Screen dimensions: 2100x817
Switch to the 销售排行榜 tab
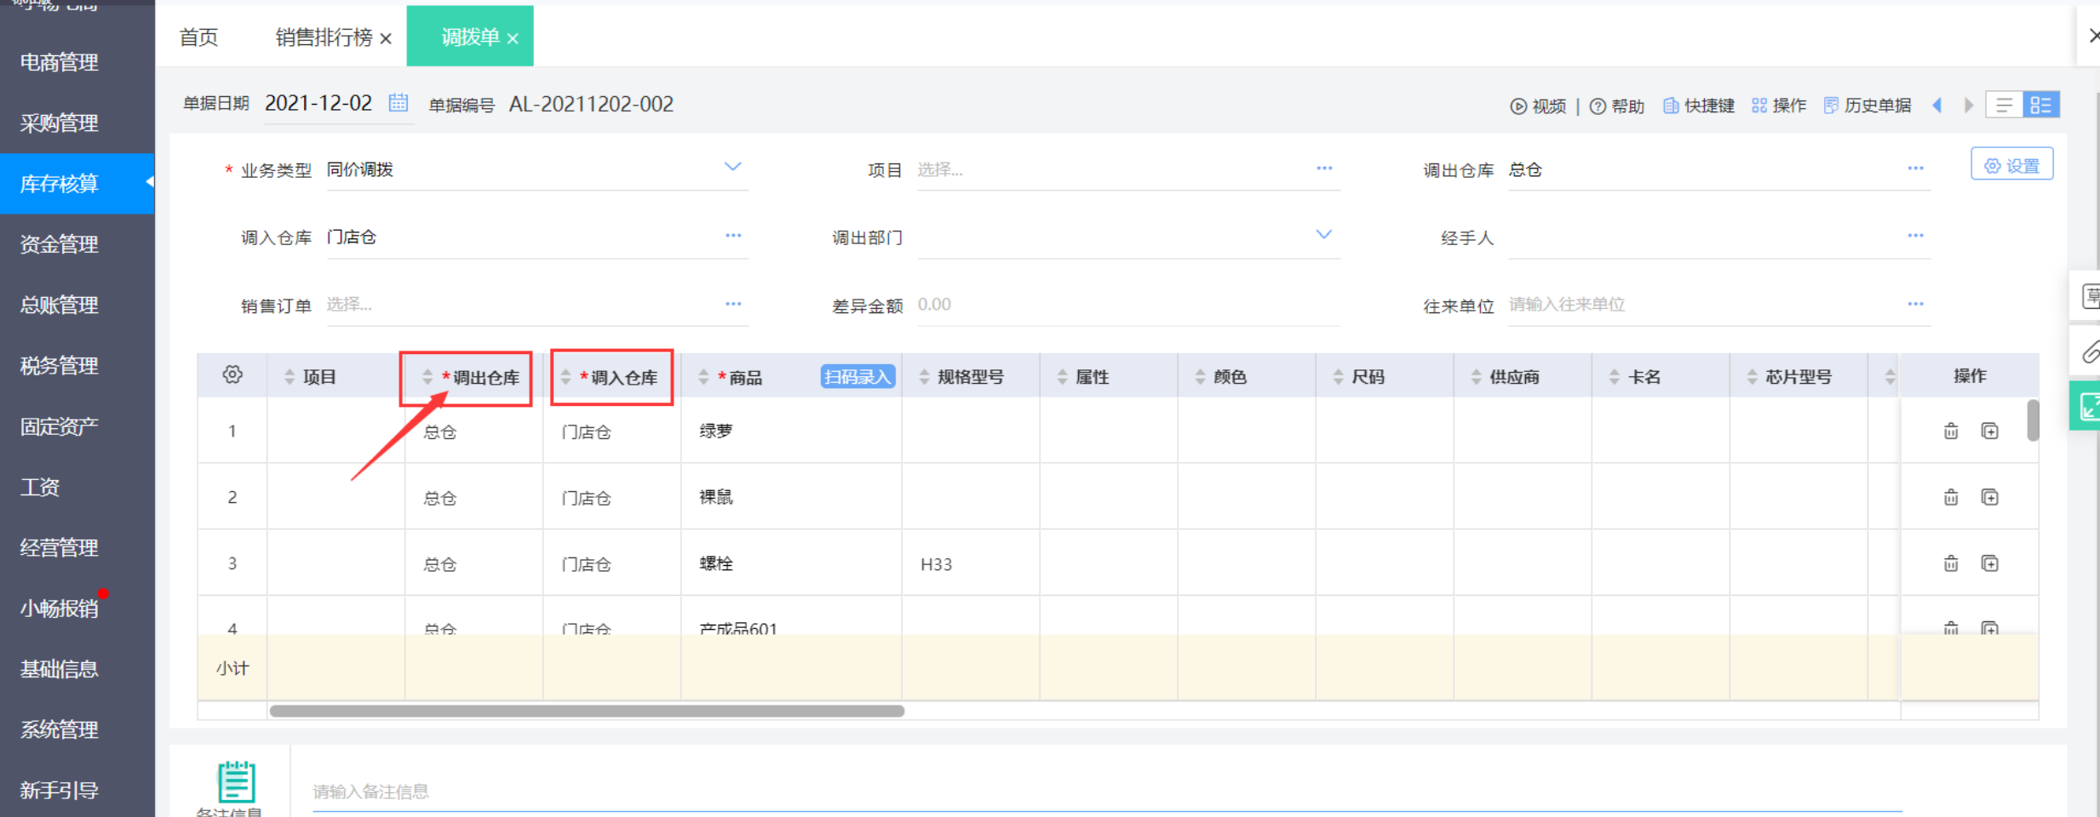(x=324, y=37)
